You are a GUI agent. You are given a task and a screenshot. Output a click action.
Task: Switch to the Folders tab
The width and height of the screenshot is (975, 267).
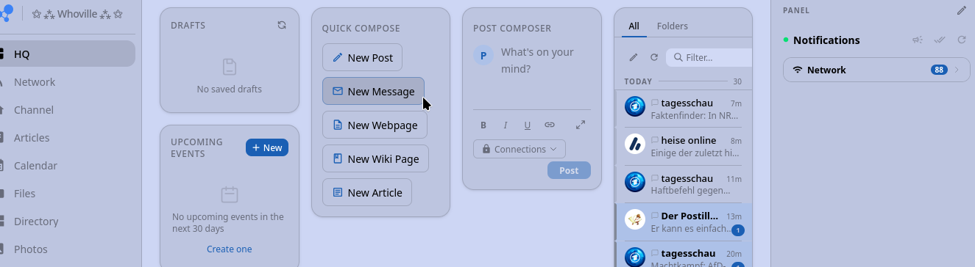tap(673, 26)
